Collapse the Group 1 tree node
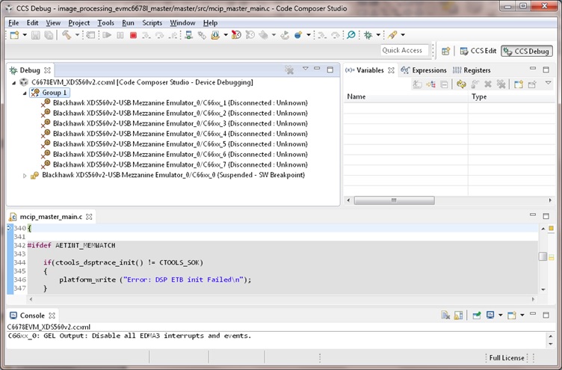Image resolution: width=562 pixels, height=370 pixels. click(x=25, y=93)
